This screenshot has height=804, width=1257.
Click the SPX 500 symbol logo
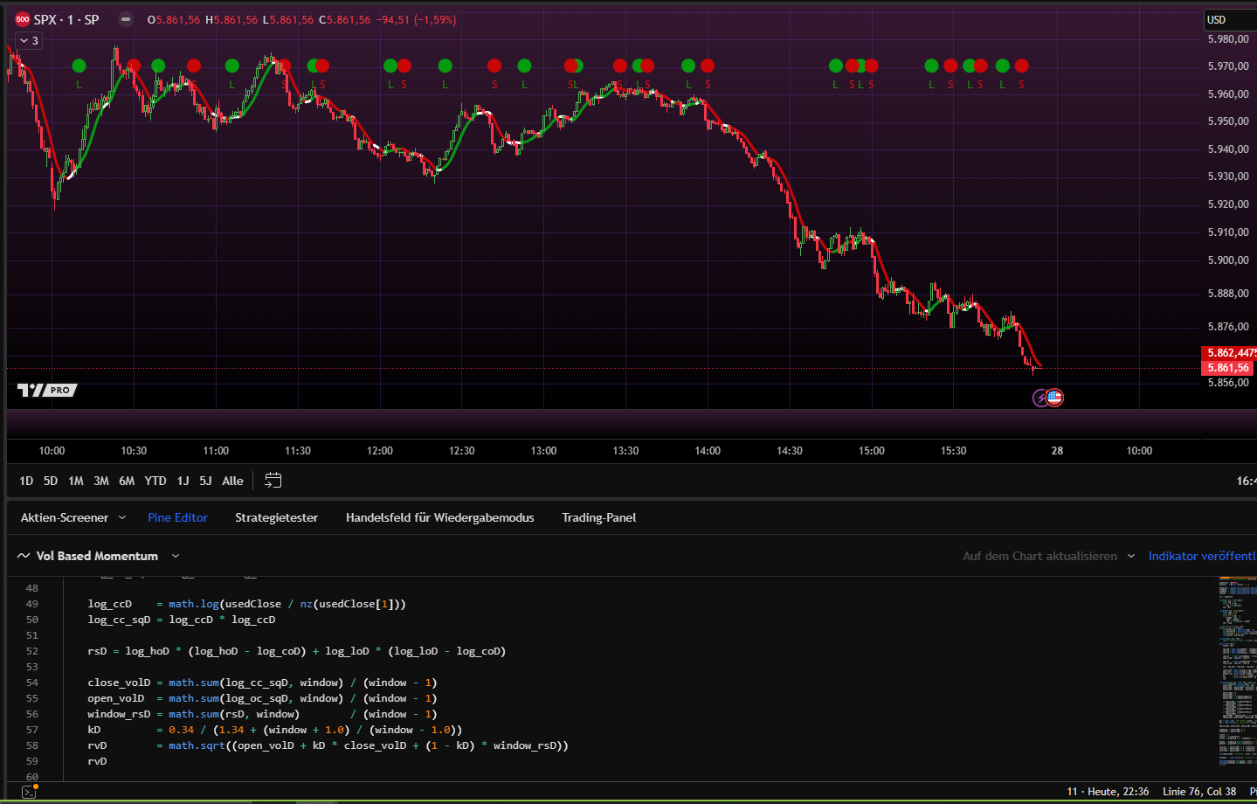pos(23,19)
